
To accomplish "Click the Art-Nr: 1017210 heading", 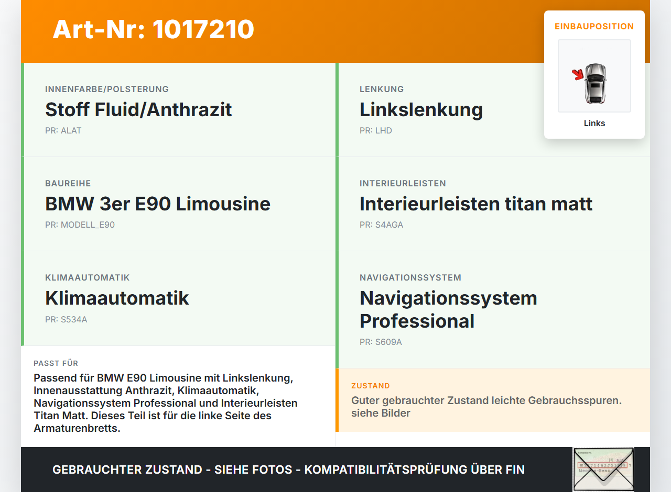I will pos(153,30).
